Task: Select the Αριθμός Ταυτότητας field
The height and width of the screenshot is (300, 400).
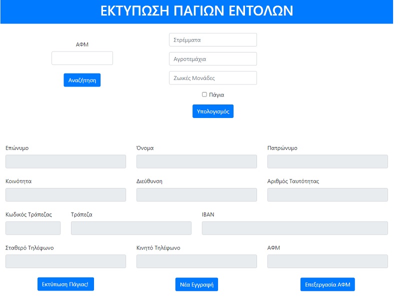Action: 327,195
